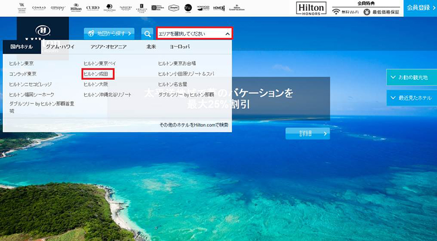Choose ダブルツリー by ヒルトン那覇首里城
437x241 pixels.
click(x=42, y=107)
